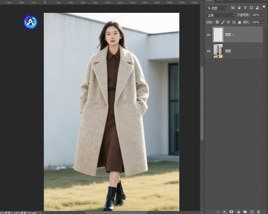Delete layer using the trash icon

tap(259, 212)
